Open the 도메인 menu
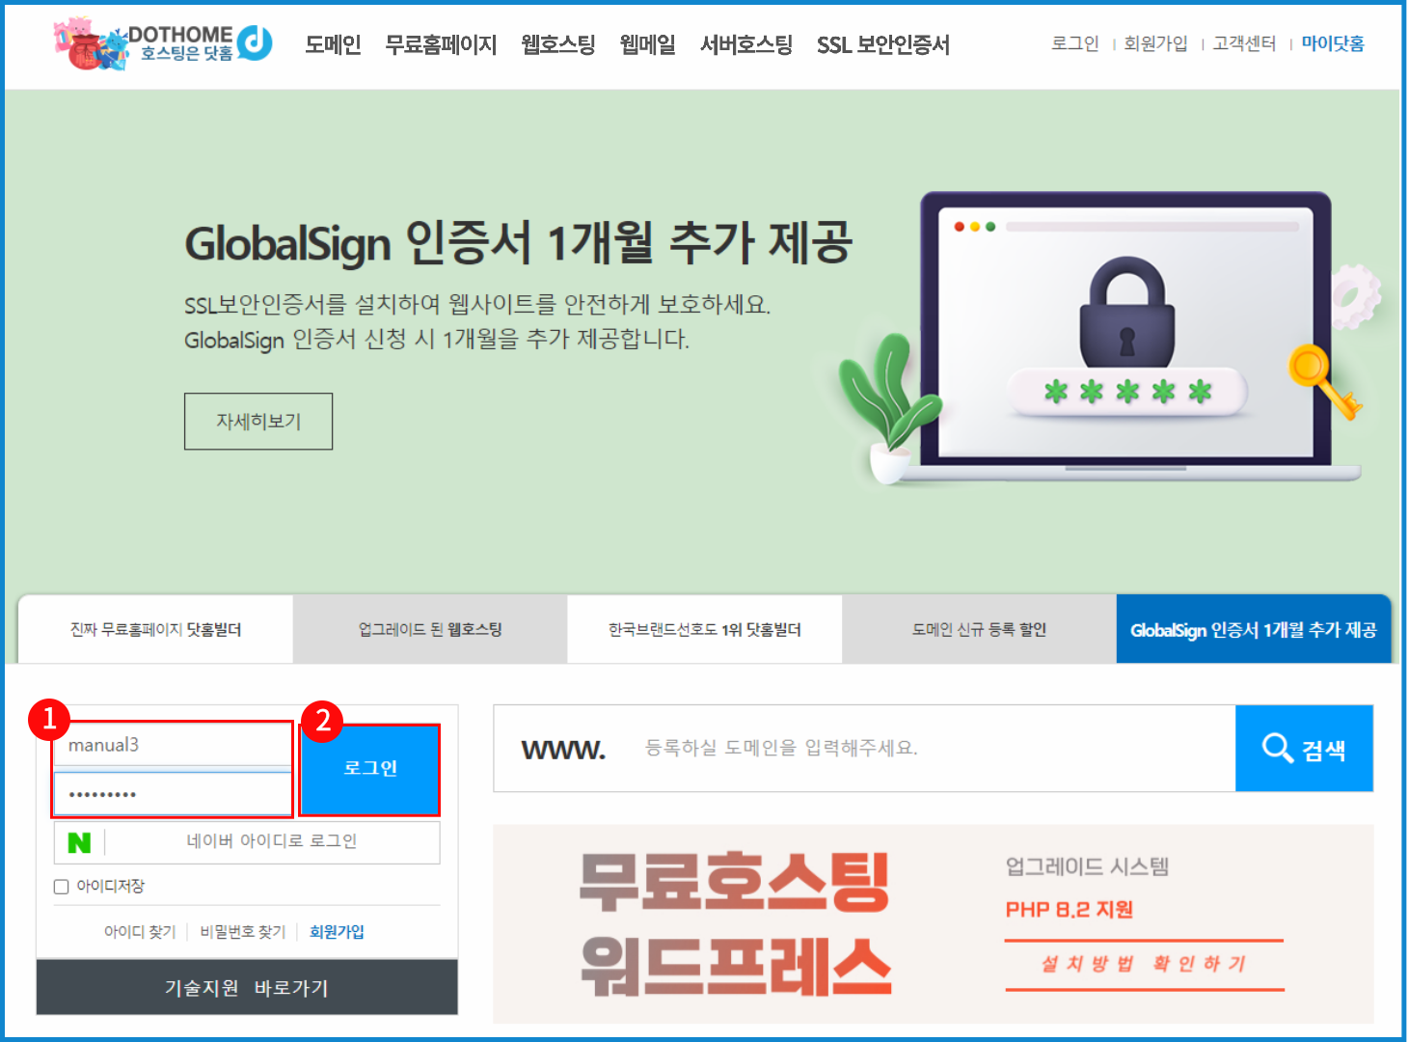1409x1042 pixels. [333, 44]
